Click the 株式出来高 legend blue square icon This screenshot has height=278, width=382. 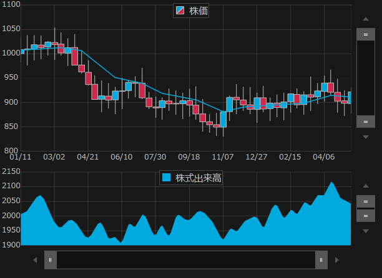point(167,178)
